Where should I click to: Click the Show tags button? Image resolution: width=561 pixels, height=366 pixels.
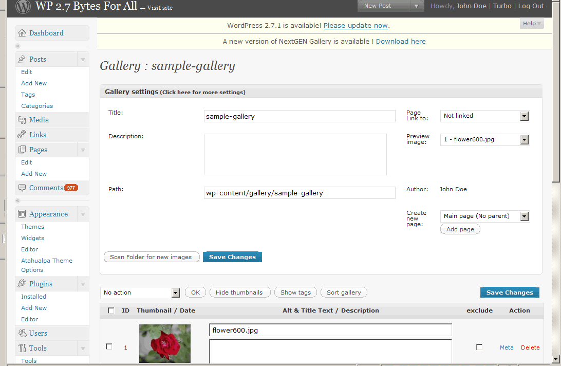295,292
